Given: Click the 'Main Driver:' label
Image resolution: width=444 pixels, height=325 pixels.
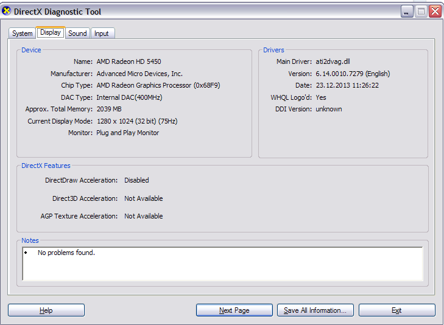Looking at the screenshot, I should (x=294, y=61).
